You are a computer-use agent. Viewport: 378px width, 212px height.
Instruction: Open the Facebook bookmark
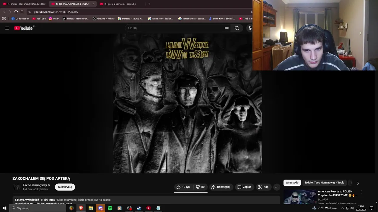20,19
